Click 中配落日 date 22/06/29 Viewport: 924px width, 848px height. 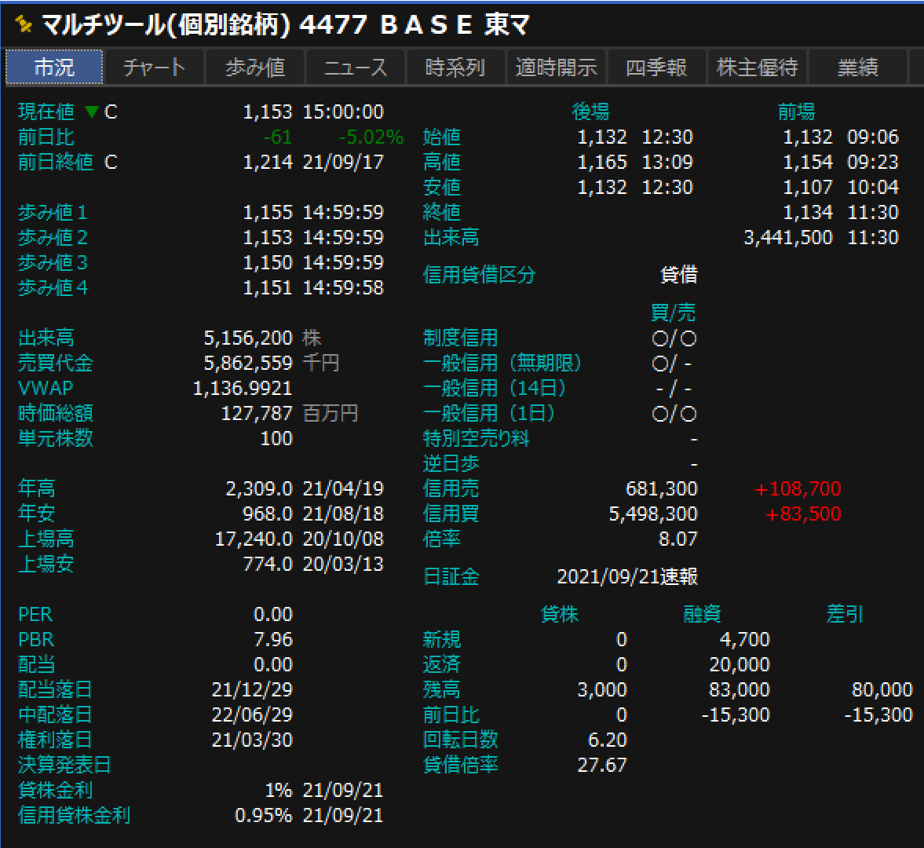(252, 715)
